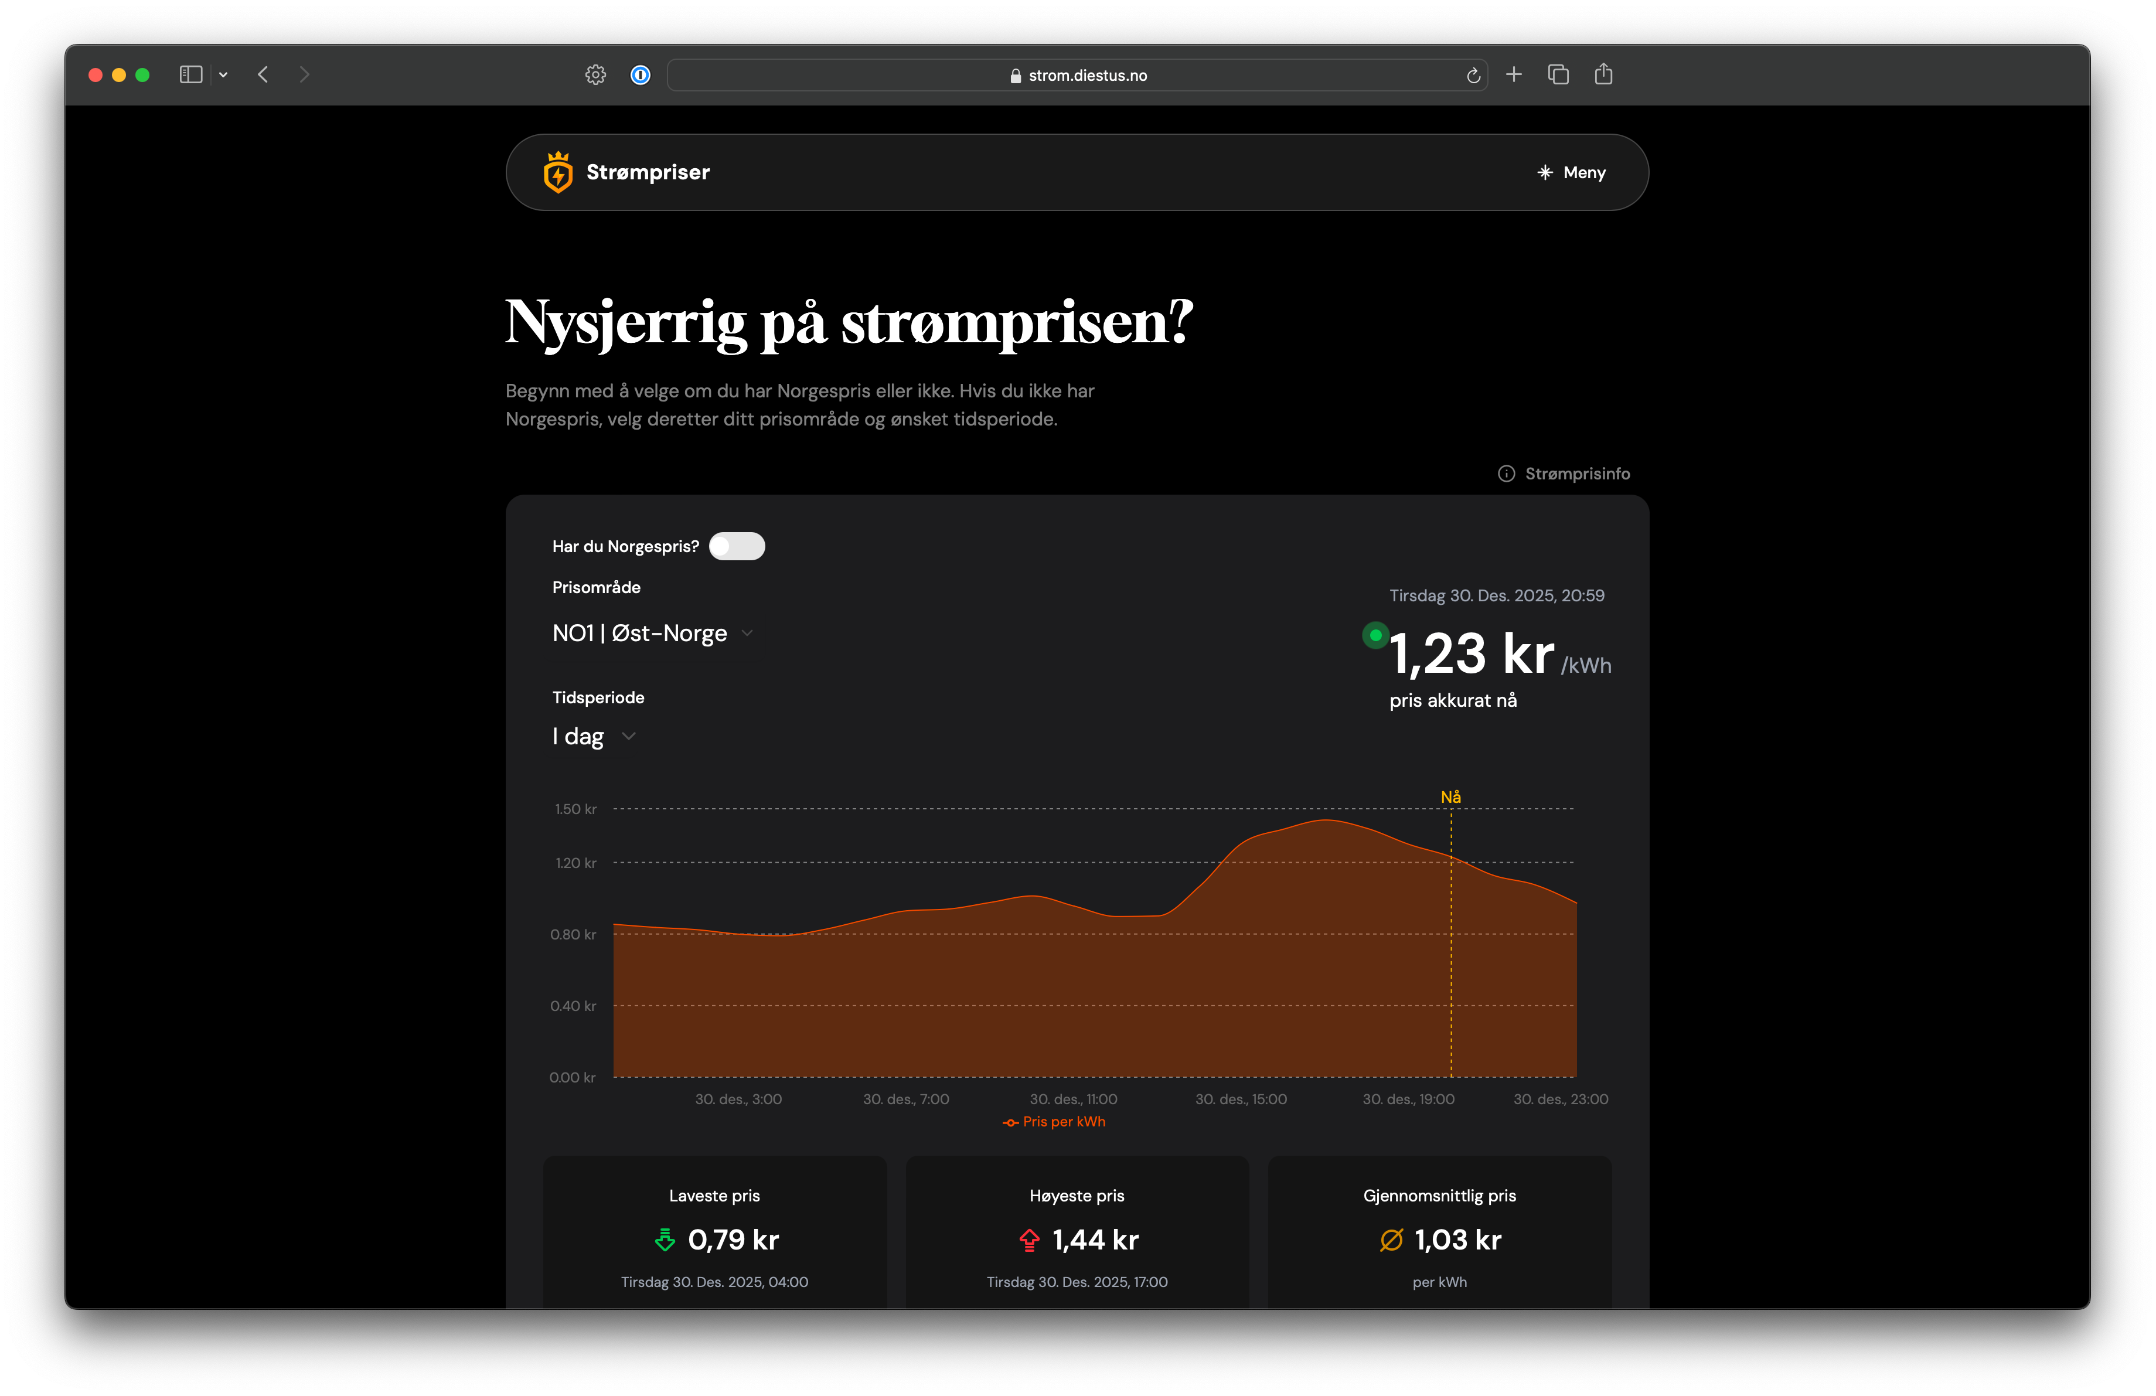Screen dimensions: 2156x1396
Task: Toggle the Har du Norgespris switch
Action: coord(737,546)
